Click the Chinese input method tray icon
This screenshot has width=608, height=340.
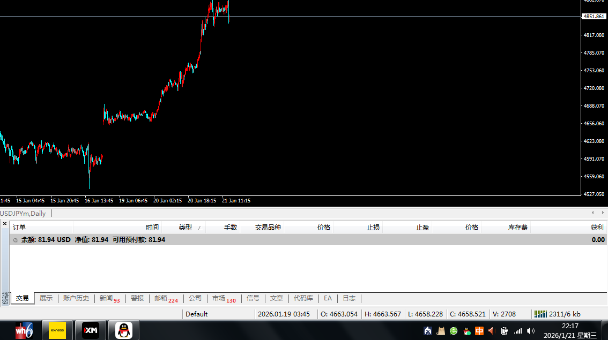[x=479, y=331]
